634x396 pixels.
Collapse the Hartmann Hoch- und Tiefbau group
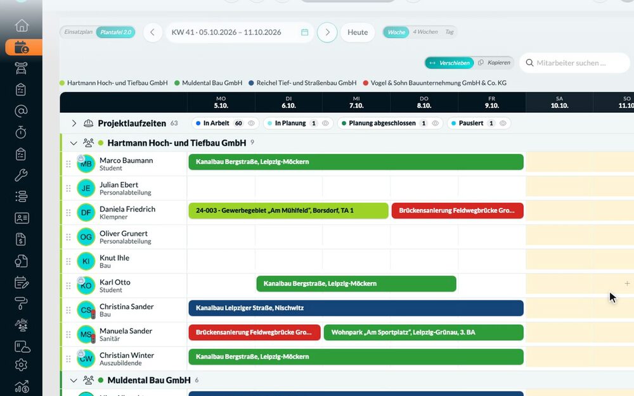point(73,143)
